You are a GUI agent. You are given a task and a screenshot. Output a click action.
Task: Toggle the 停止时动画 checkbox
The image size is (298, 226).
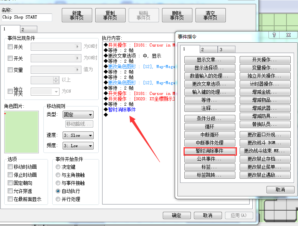[10, 174]
